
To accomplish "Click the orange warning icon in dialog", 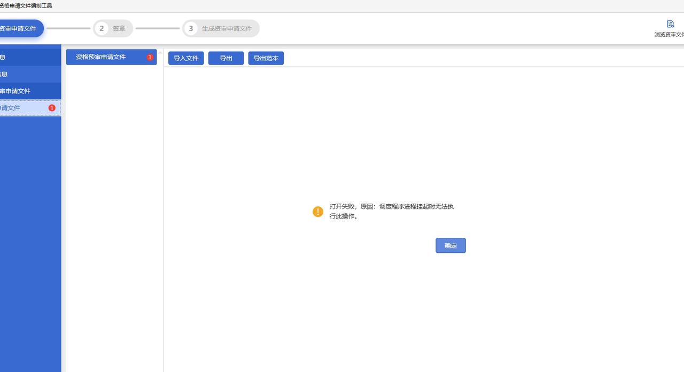I will 318,212.
